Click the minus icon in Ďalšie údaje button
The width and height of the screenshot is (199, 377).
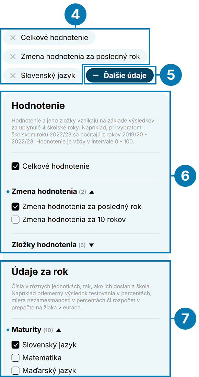pyautogui.click(x=96, y=76)
